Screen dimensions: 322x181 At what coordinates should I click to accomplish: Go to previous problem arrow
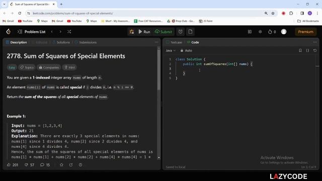click(52, 32)
